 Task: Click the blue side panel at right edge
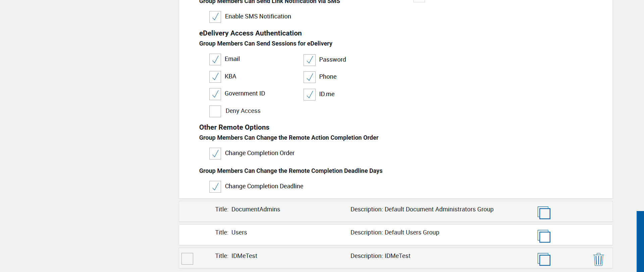click(640, 241)
